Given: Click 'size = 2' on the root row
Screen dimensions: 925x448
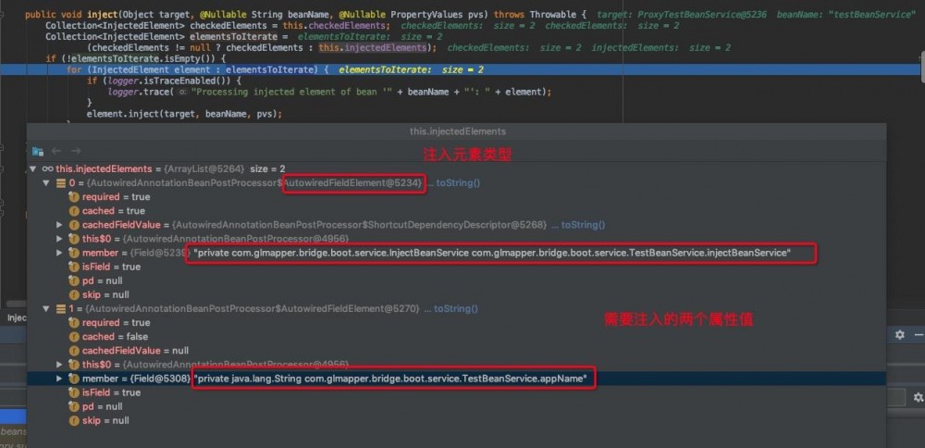Looking at the screenshot, I should pyautogui.click(x=268, y=168).
